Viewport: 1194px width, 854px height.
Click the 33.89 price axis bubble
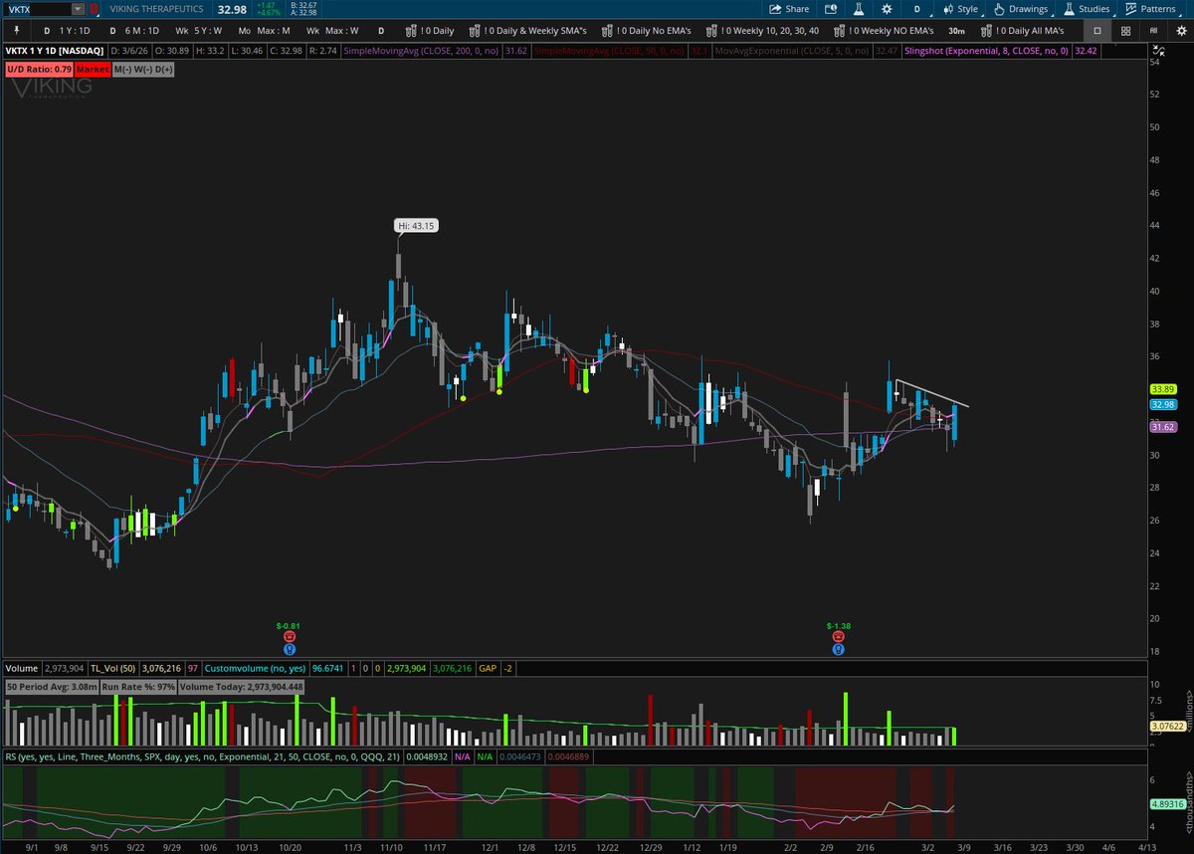point(1163,388)
